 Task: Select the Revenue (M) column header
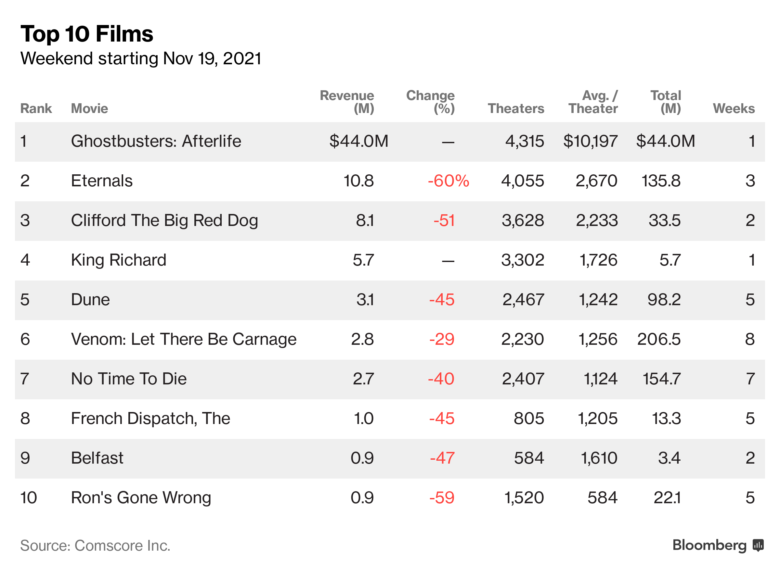pyautogui.click(x=347, y=102)
